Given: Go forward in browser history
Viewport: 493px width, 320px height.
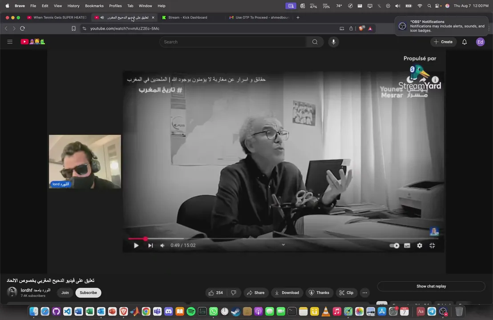Looking at the screenshot, I should click(x=14, y=28).
